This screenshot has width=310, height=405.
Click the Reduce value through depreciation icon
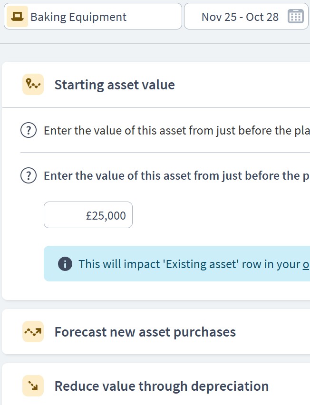(33, 386)
